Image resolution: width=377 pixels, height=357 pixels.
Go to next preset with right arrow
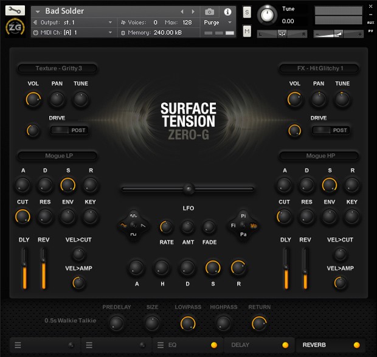point(193,12)
